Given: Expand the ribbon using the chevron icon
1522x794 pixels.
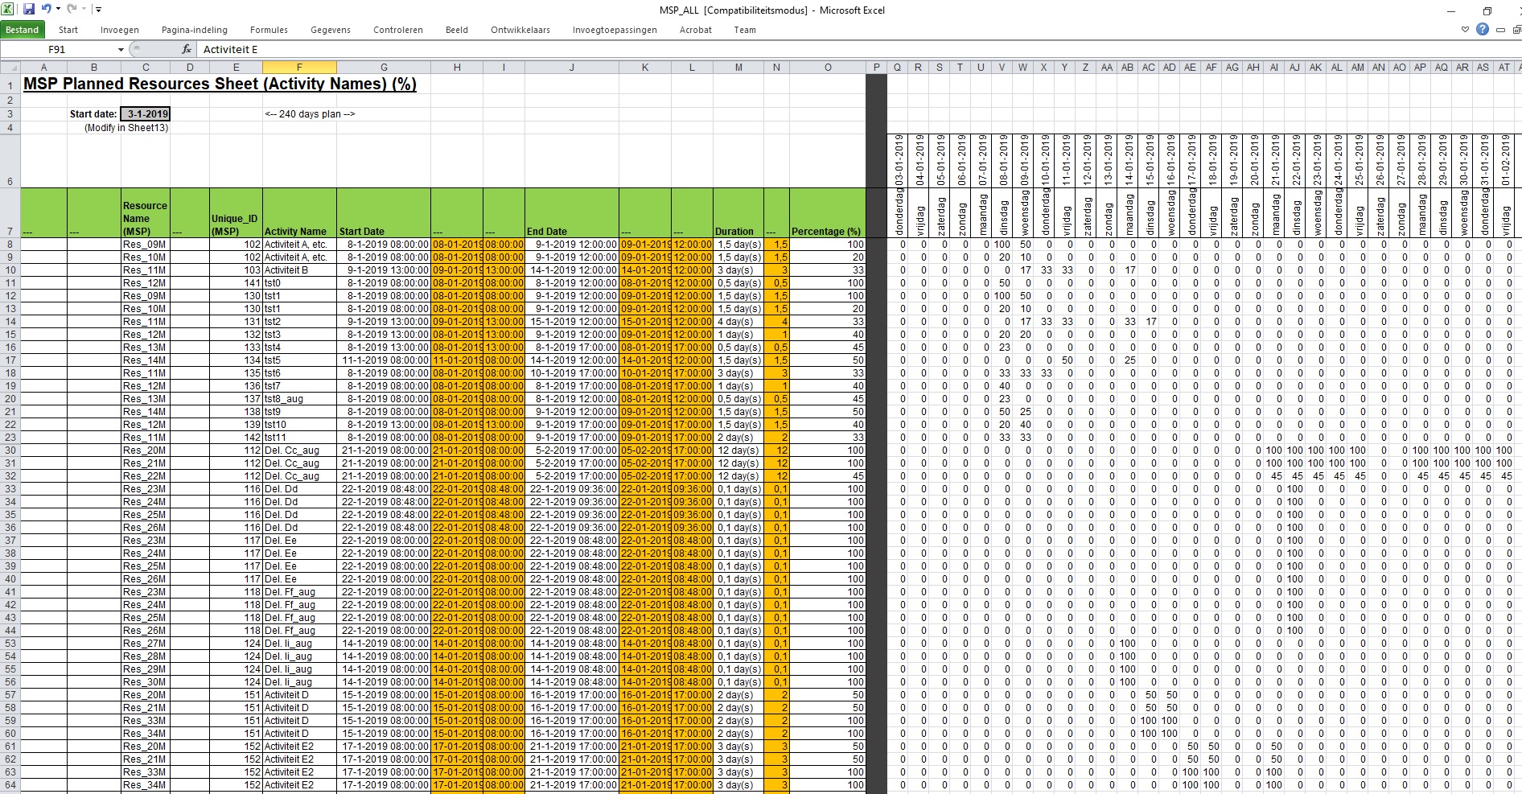Looking at the screenshot, I should (x=1465, y=30).
